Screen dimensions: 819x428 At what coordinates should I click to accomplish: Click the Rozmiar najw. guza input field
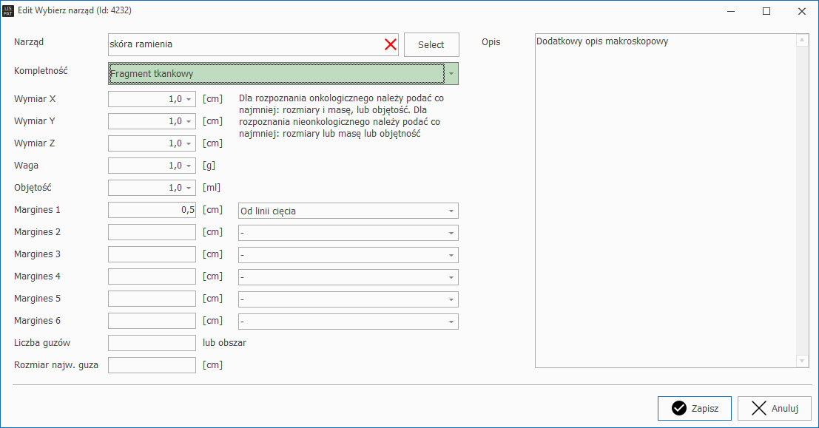tap(152, 365)
